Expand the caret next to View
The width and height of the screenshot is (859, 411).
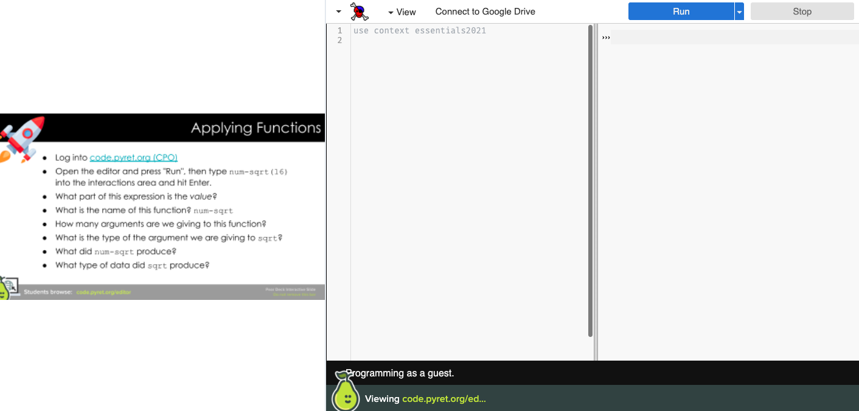tap(390, 12)
